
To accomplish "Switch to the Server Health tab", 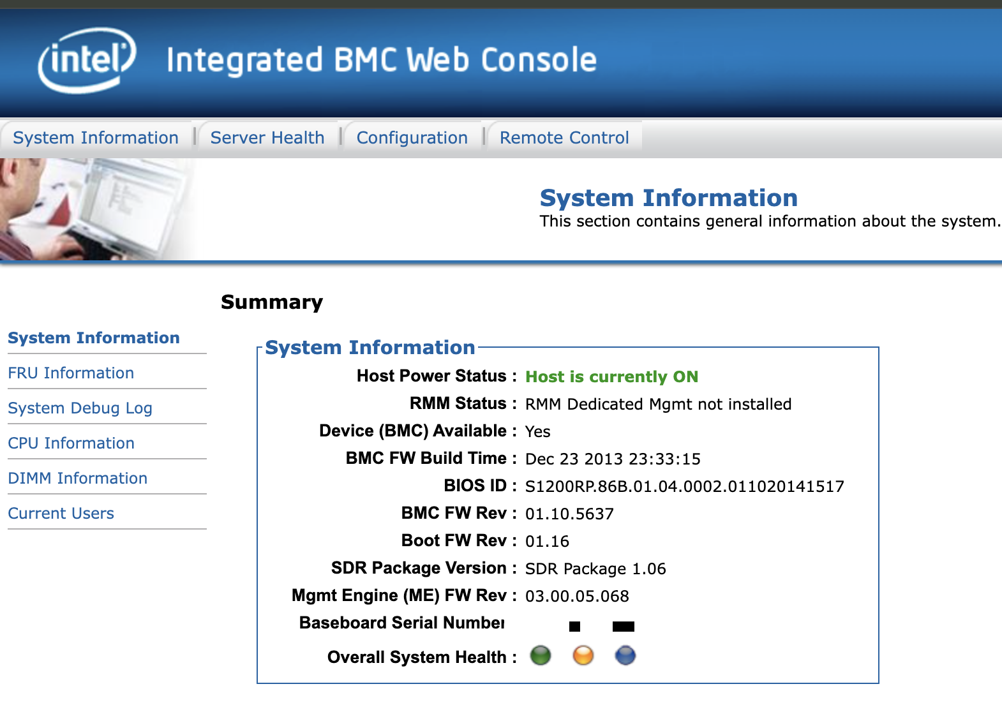I will click(267, 138).
